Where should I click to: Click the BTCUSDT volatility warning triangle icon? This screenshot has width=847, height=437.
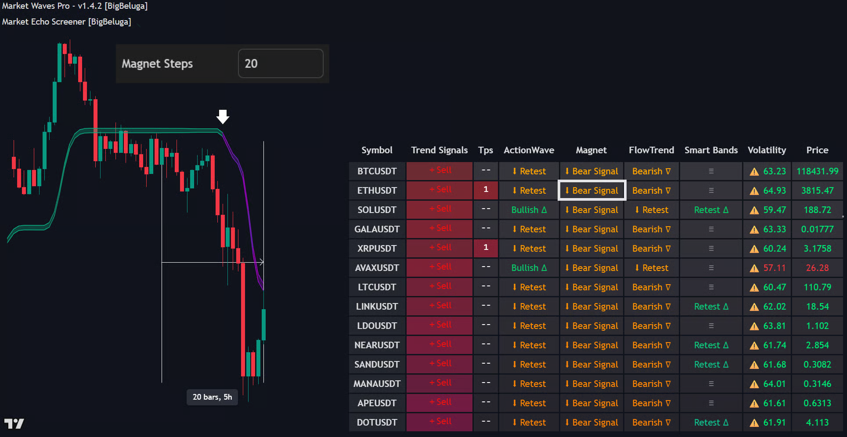(754, 172)
